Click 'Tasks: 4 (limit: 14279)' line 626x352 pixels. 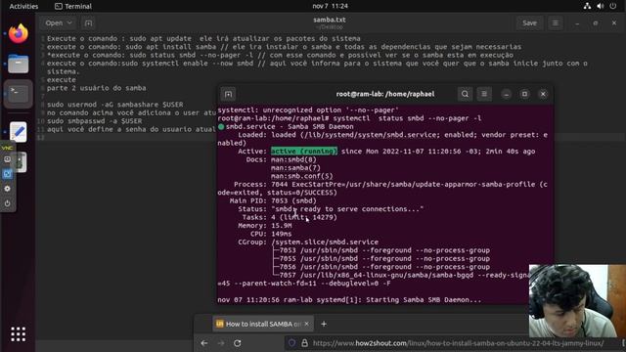coord(290,217)
